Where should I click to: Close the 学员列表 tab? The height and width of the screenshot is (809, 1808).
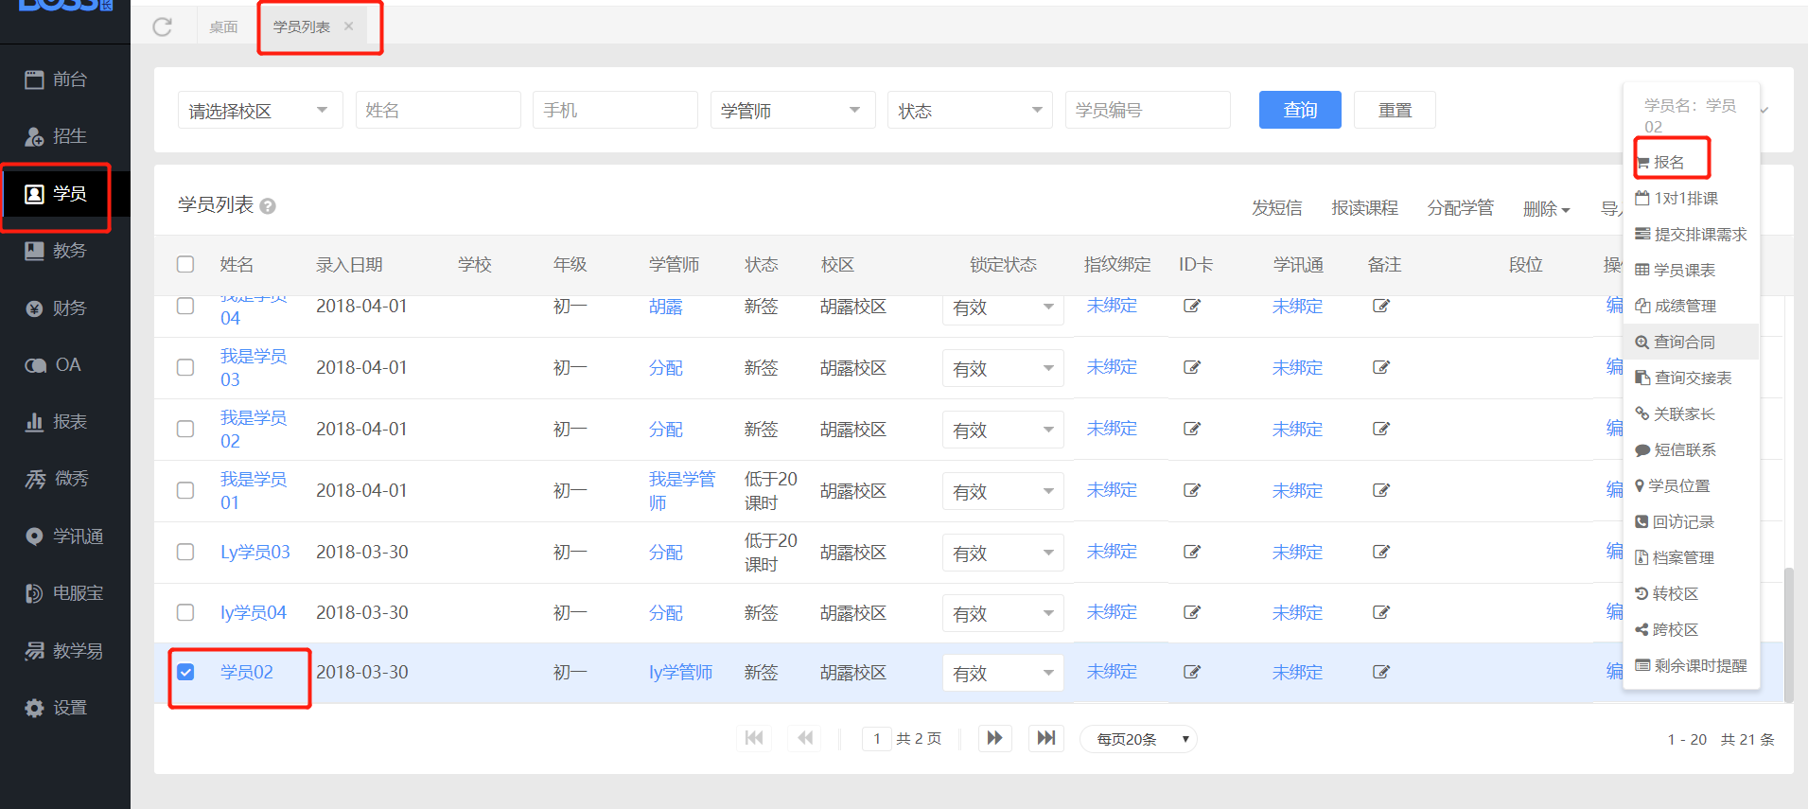click(349, 26)
